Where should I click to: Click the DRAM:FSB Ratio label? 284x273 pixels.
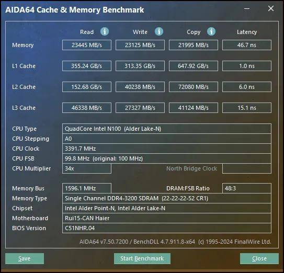pos(188,188)
